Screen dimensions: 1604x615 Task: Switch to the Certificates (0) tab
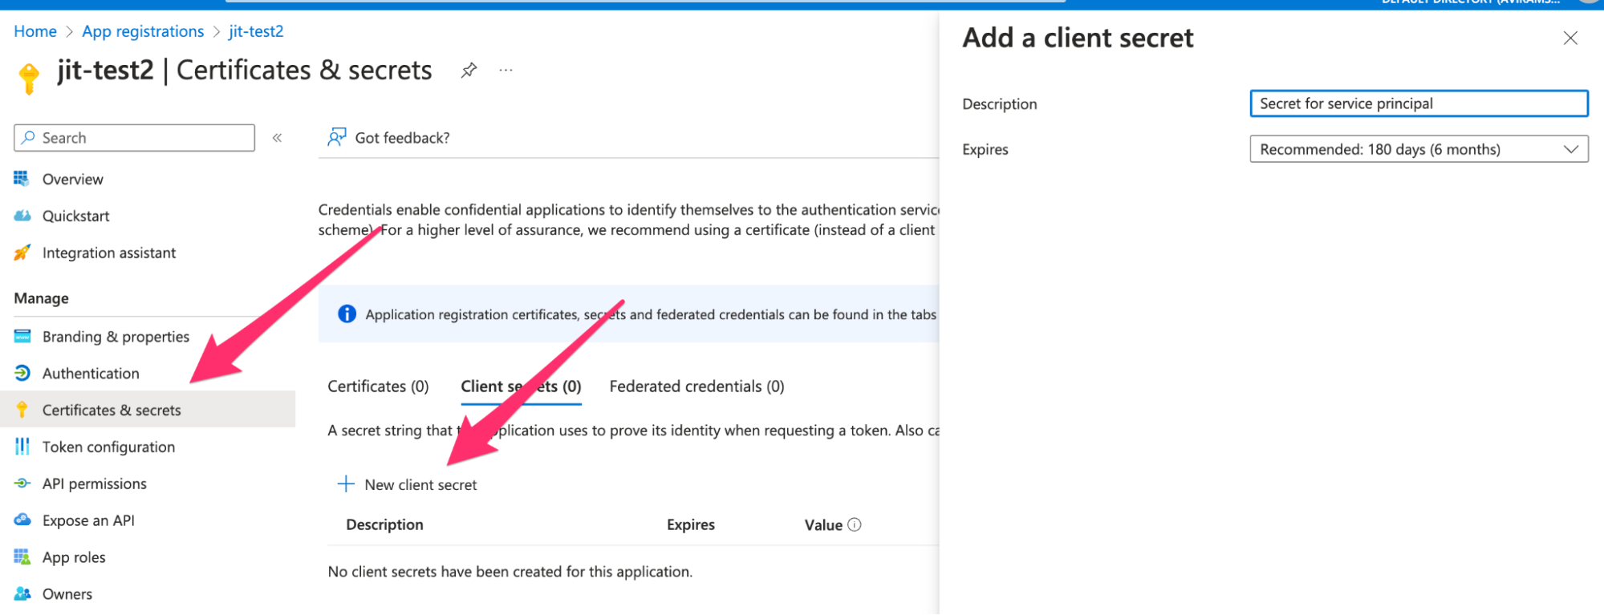[x=378, y=386]
